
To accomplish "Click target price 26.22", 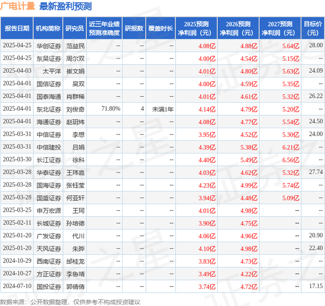I will pos(316,96).
